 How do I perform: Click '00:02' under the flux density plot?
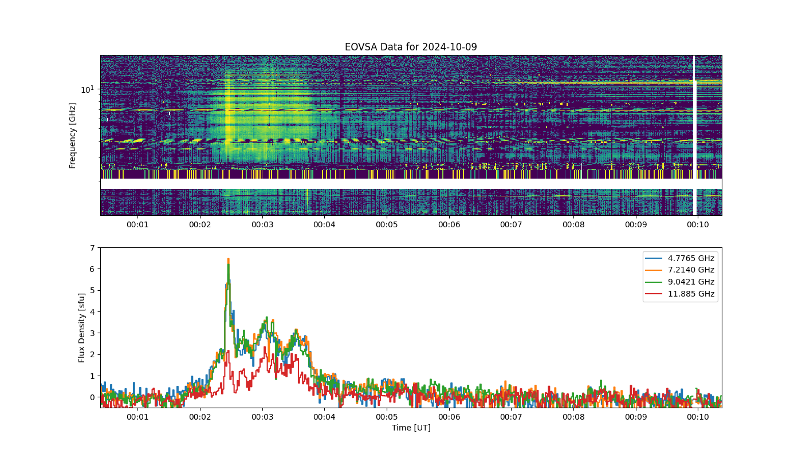(x=200, y=417)
